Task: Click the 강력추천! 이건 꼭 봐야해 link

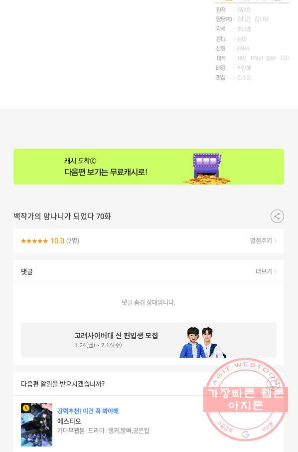Action: click(88, 411)
